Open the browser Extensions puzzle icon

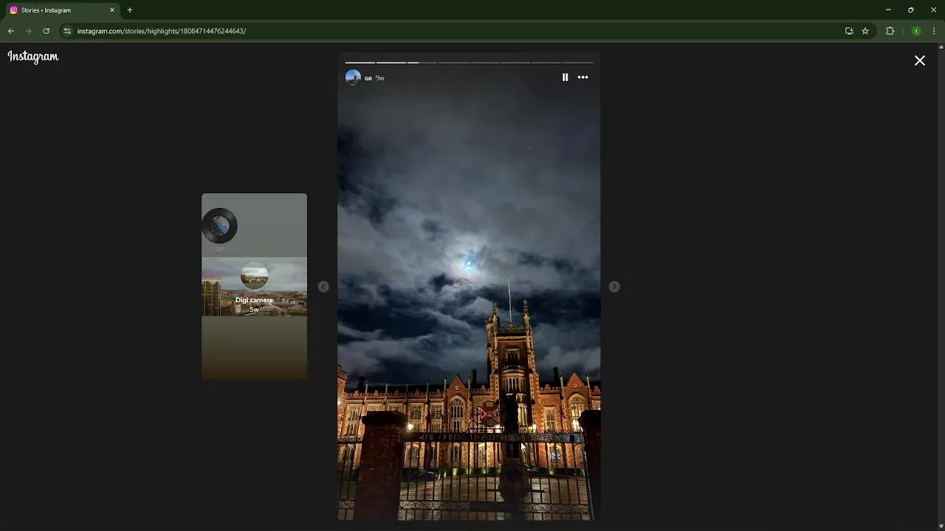click(890, 31)
